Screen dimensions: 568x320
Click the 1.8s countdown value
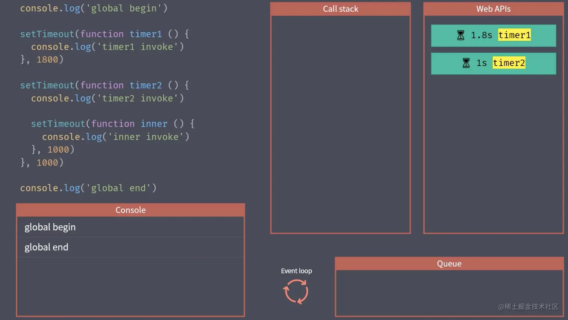coord(481,35)
